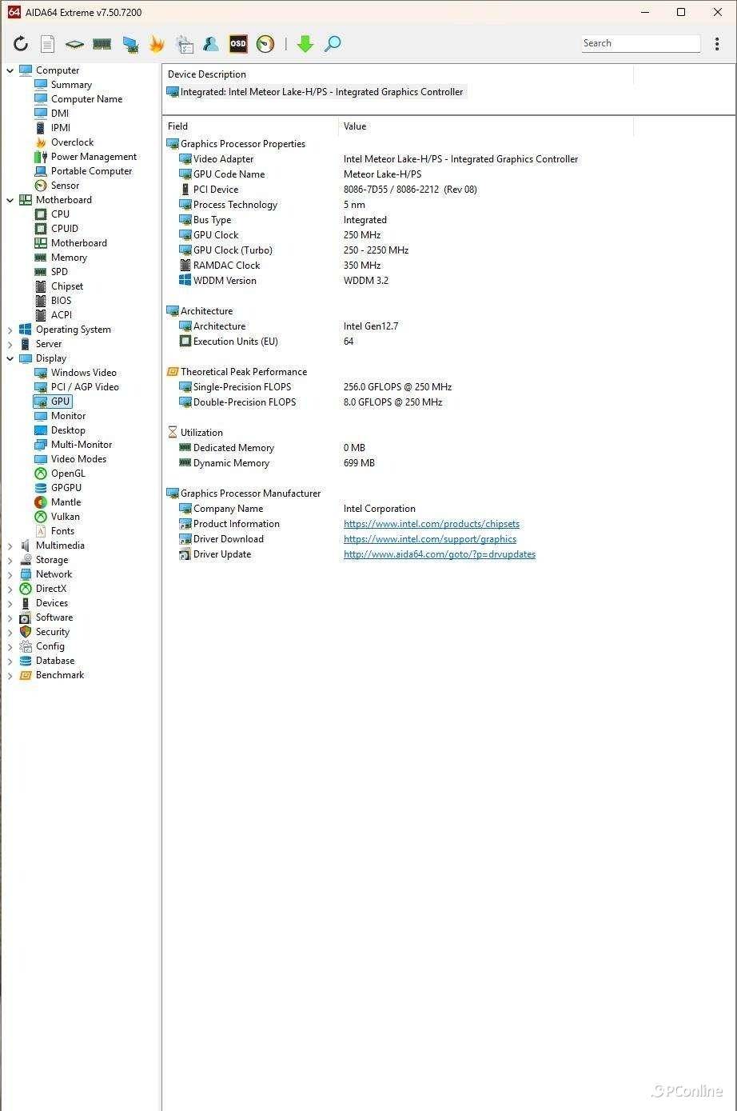
Task: Expand the Multimedia tree node
Action: (x=10, y=546)
